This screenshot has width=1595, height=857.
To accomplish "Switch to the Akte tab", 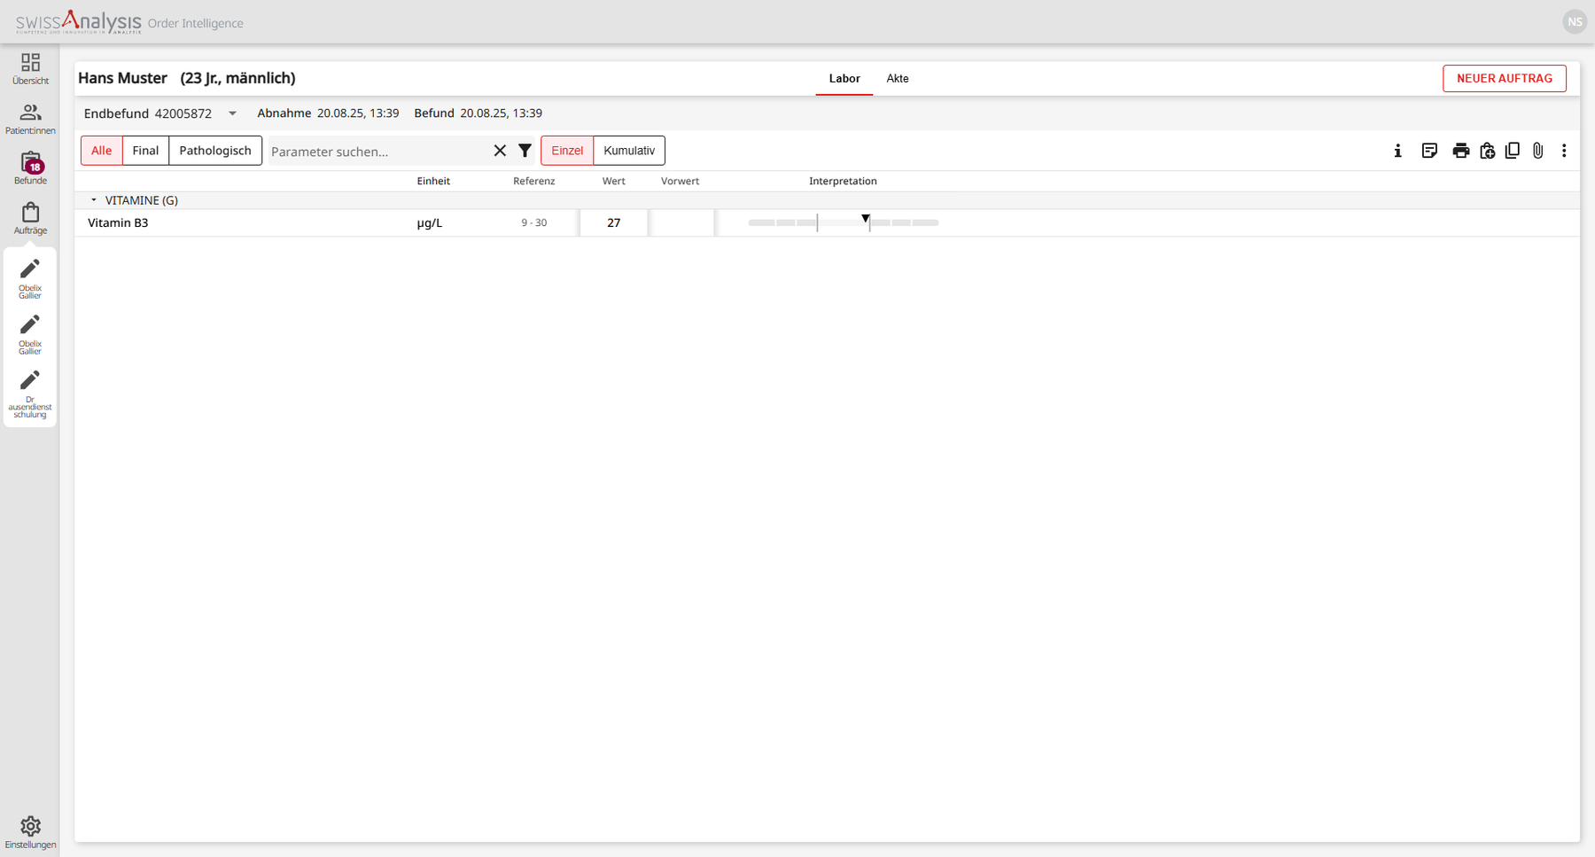I will coord(897,78).
